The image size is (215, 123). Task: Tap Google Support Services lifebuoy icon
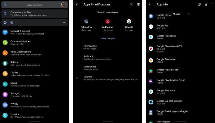tap(151, 102)
